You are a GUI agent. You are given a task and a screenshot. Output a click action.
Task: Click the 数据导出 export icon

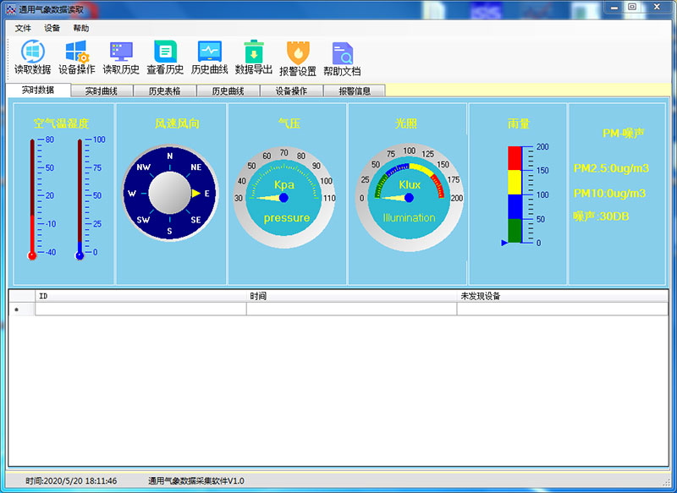coord(254,52)
